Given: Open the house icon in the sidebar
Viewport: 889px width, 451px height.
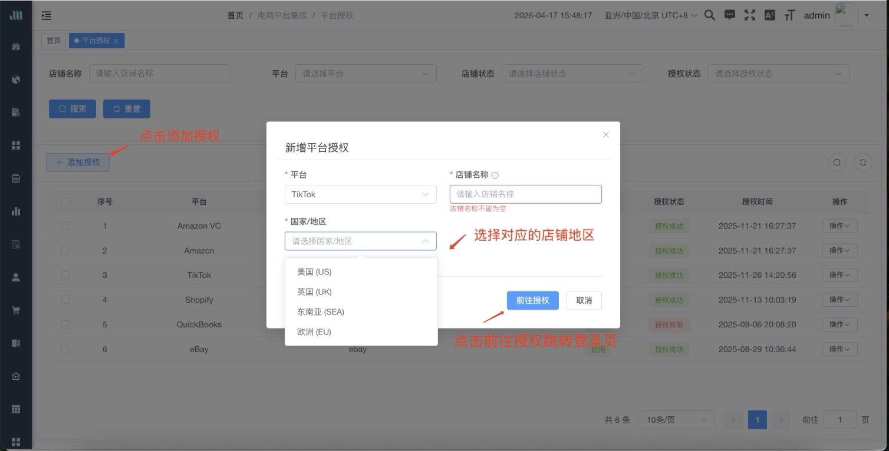Looking at the screenshot, I should coord(16,376).
